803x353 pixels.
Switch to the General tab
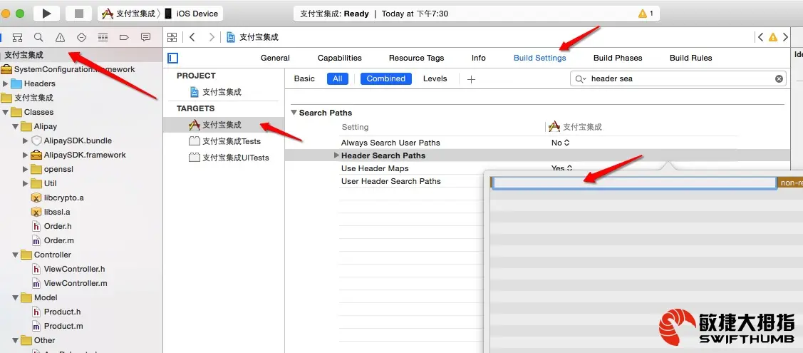tap(275, 58)
